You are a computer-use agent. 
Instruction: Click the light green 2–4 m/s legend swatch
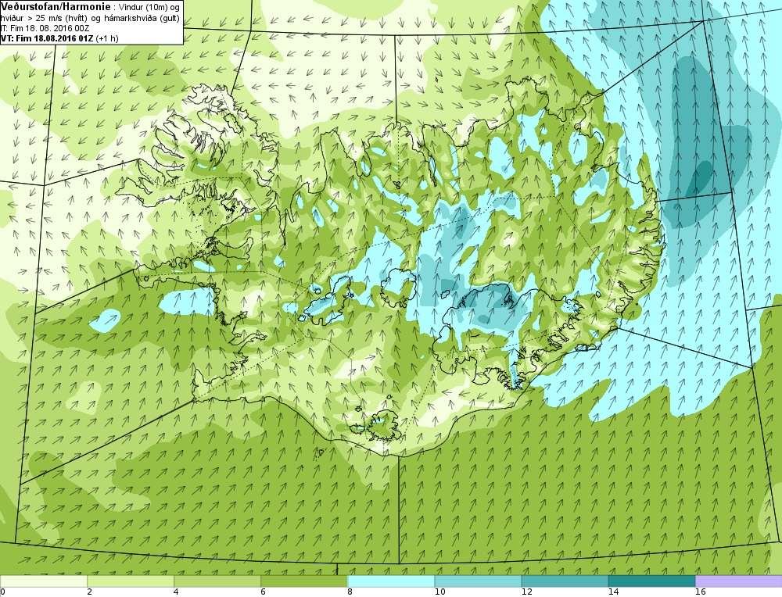point(130,581)
